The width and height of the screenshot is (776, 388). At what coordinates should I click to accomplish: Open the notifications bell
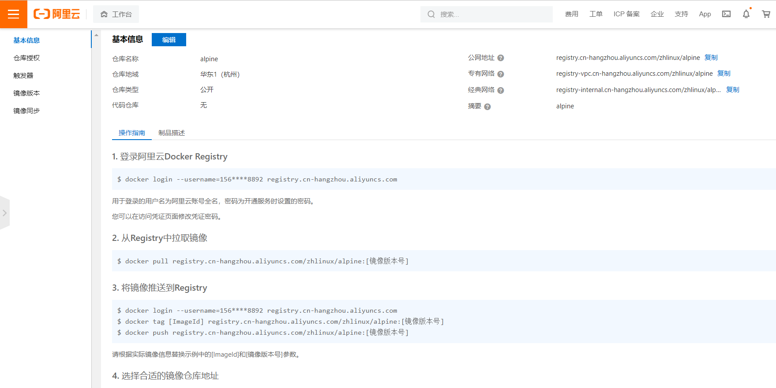(746, 14)
